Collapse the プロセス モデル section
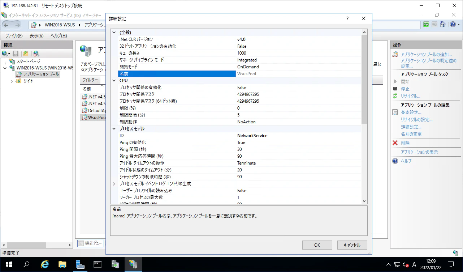The height and width of the screenshot is (272, 463). (114, 129)
